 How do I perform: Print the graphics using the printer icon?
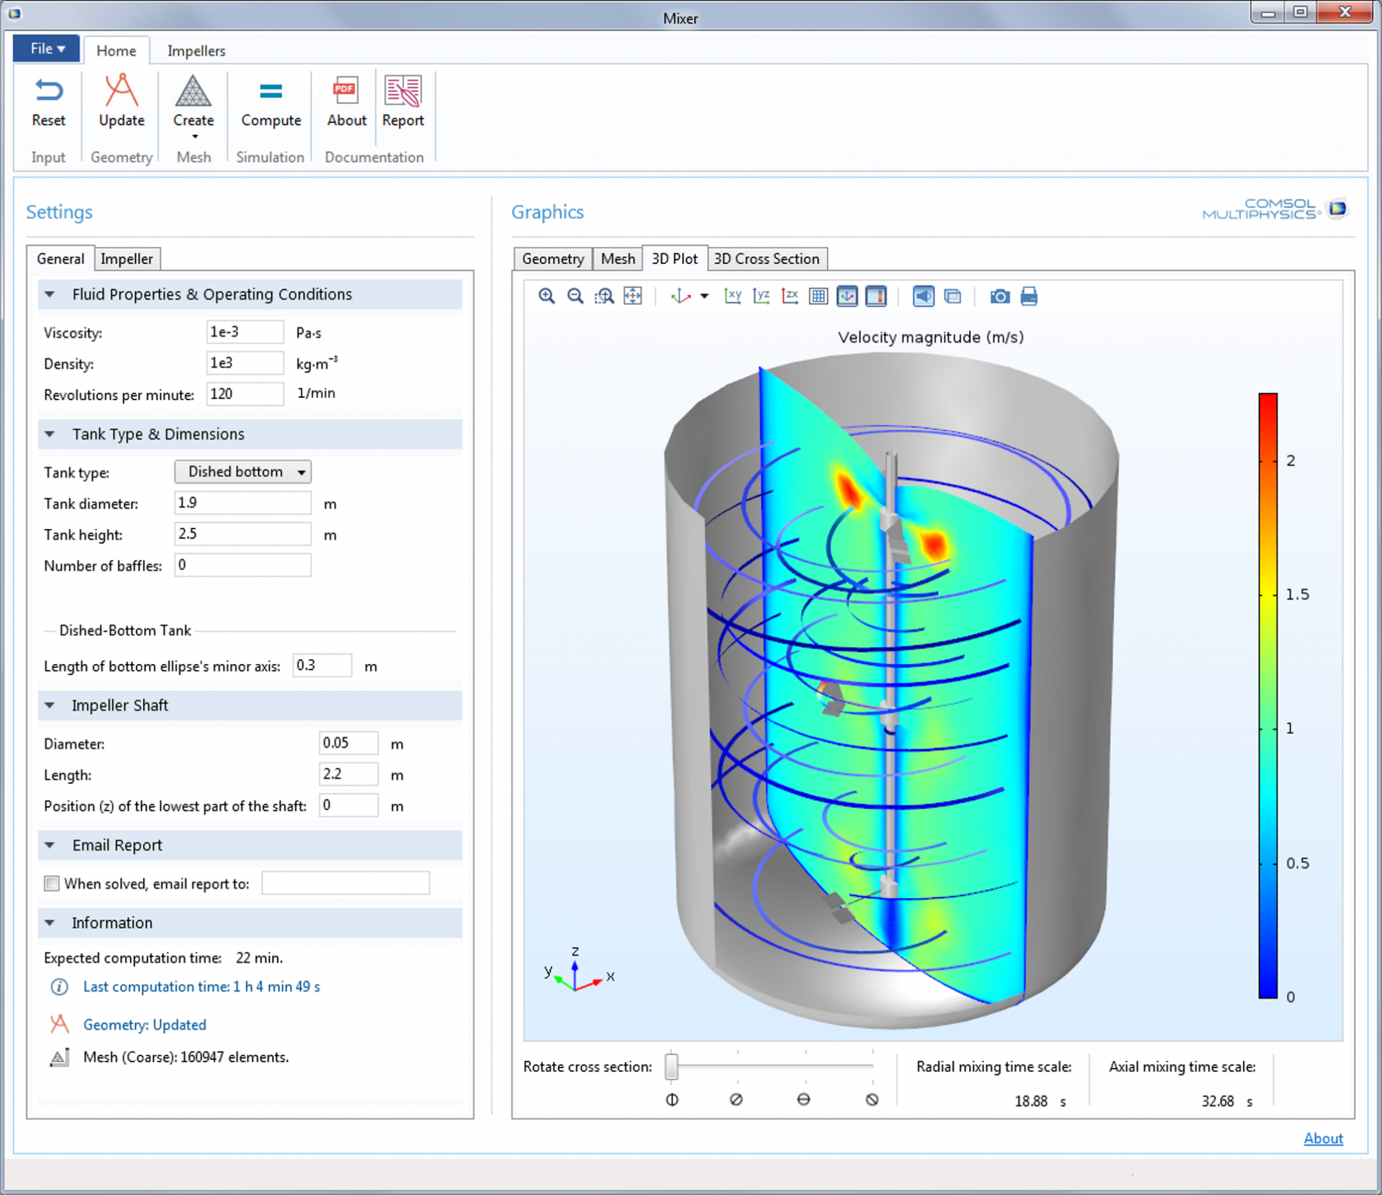tap(1030, 296)
